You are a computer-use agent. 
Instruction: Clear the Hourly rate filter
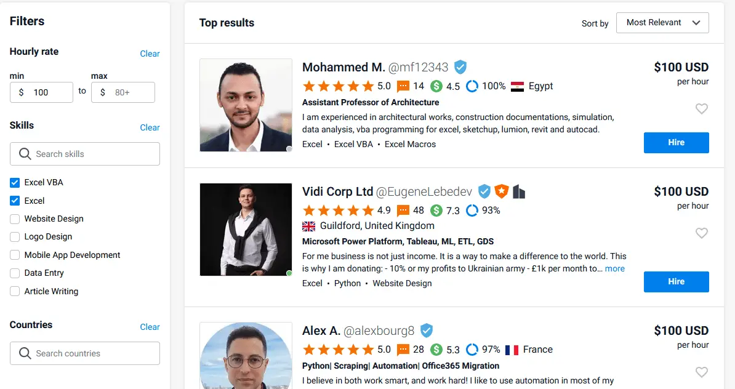point(150,54)
